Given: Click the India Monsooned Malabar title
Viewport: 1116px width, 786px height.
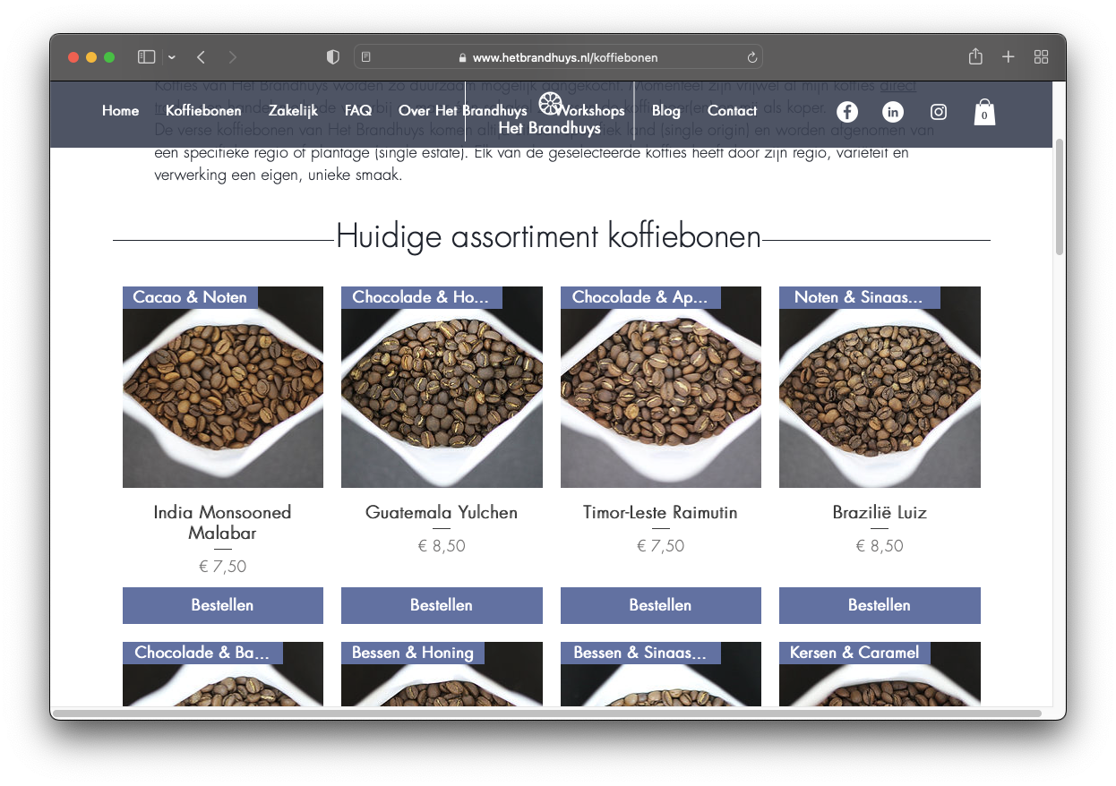Looking at the screenshot, I should tap(223, 523).
